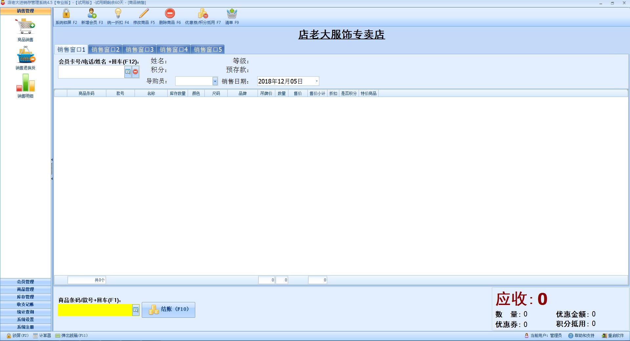Open the 系统设置 sidebar section
630x341 pixels.
tap(26, 319)
